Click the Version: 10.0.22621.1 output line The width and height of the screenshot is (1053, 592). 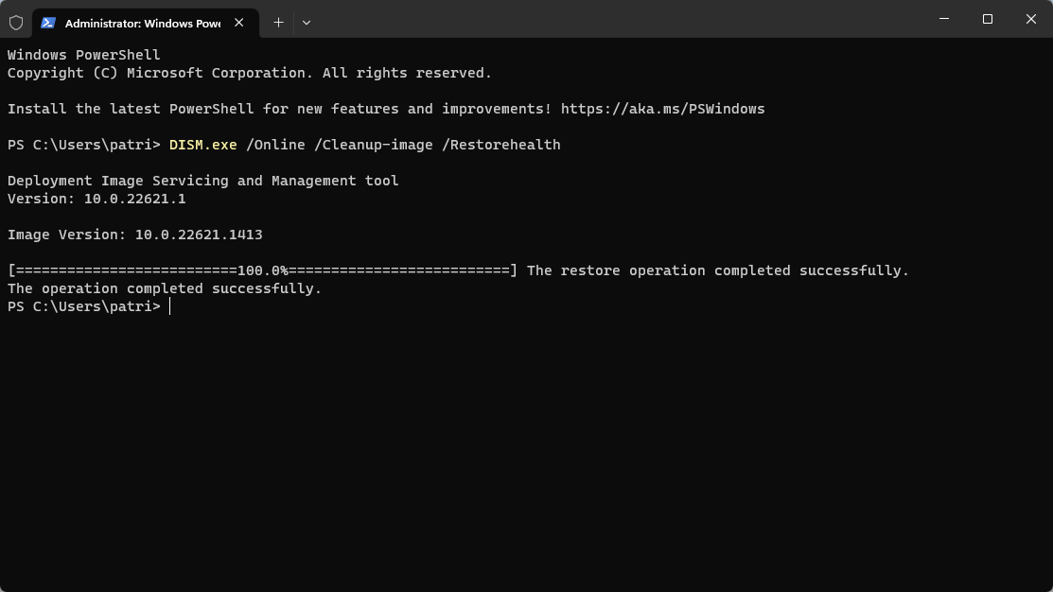97,199
